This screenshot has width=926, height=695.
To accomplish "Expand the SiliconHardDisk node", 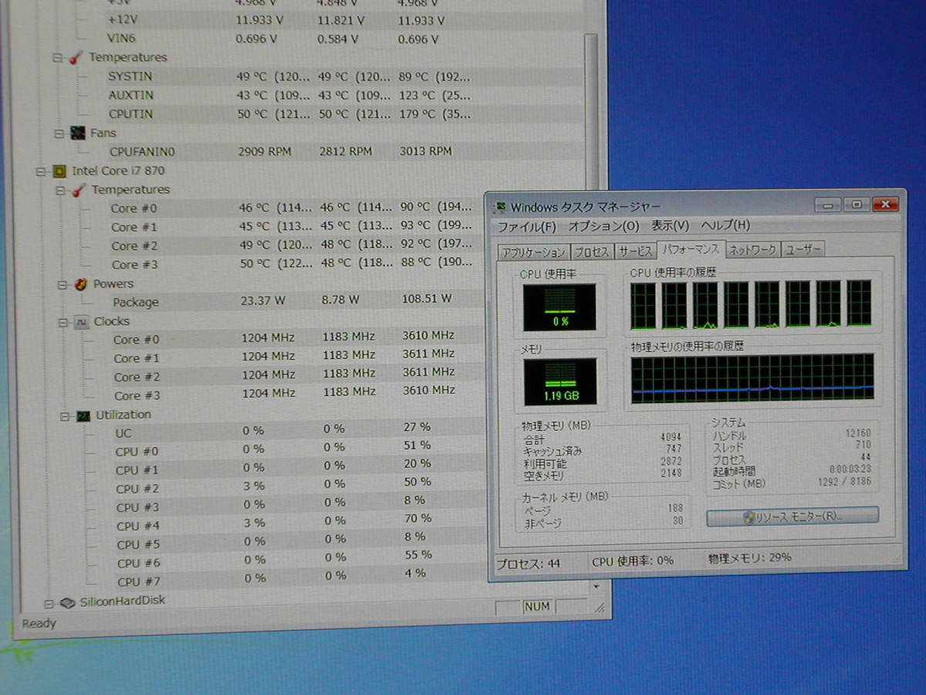I will [48, 603].
